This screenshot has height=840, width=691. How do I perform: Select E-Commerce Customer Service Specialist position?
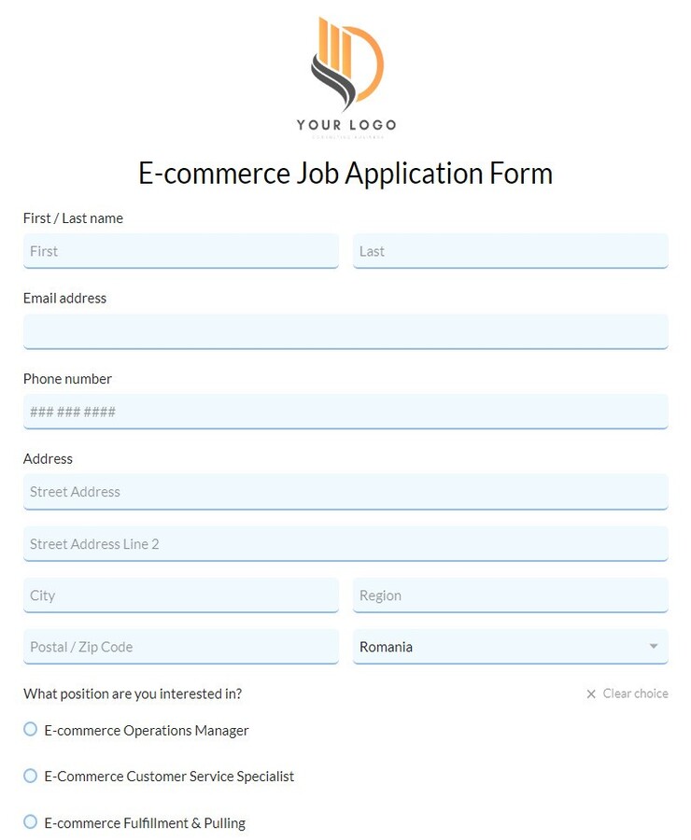29,776
